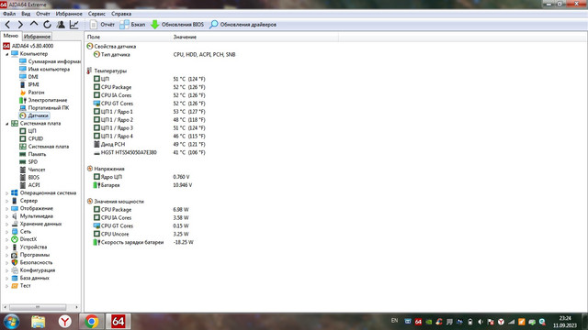Screen dimensions: 588x330
Task: Go forward with the toolbar forward arrow
Action: pos(20,25)
